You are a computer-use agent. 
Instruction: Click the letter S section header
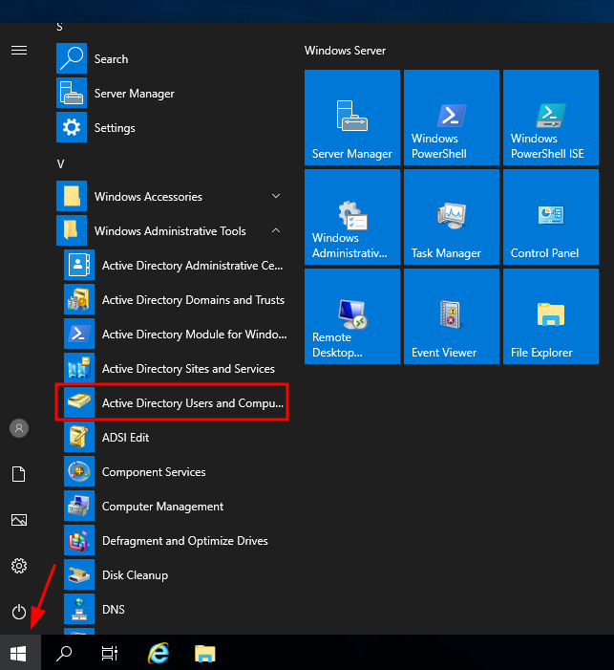(x=60, y=27)
